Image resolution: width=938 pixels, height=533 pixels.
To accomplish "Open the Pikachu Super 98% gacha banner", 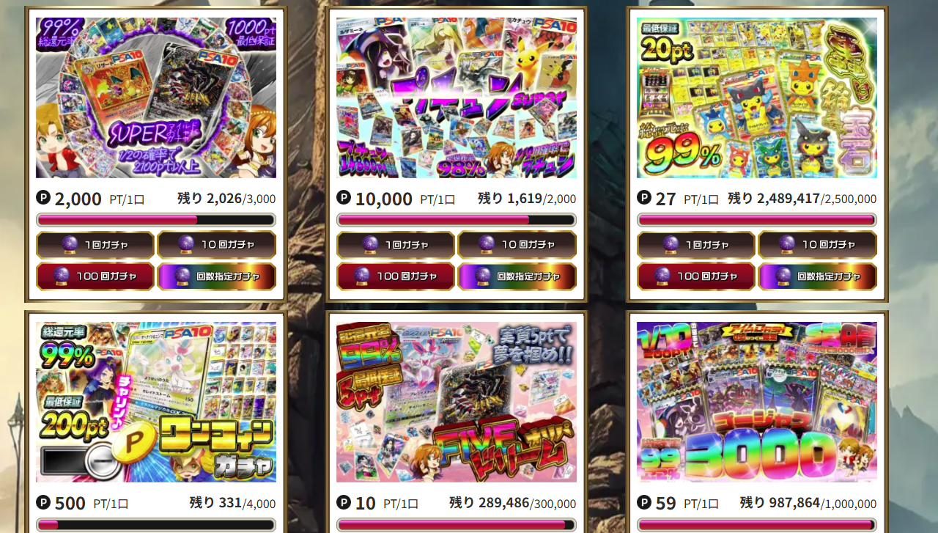I will coord(457,98).
